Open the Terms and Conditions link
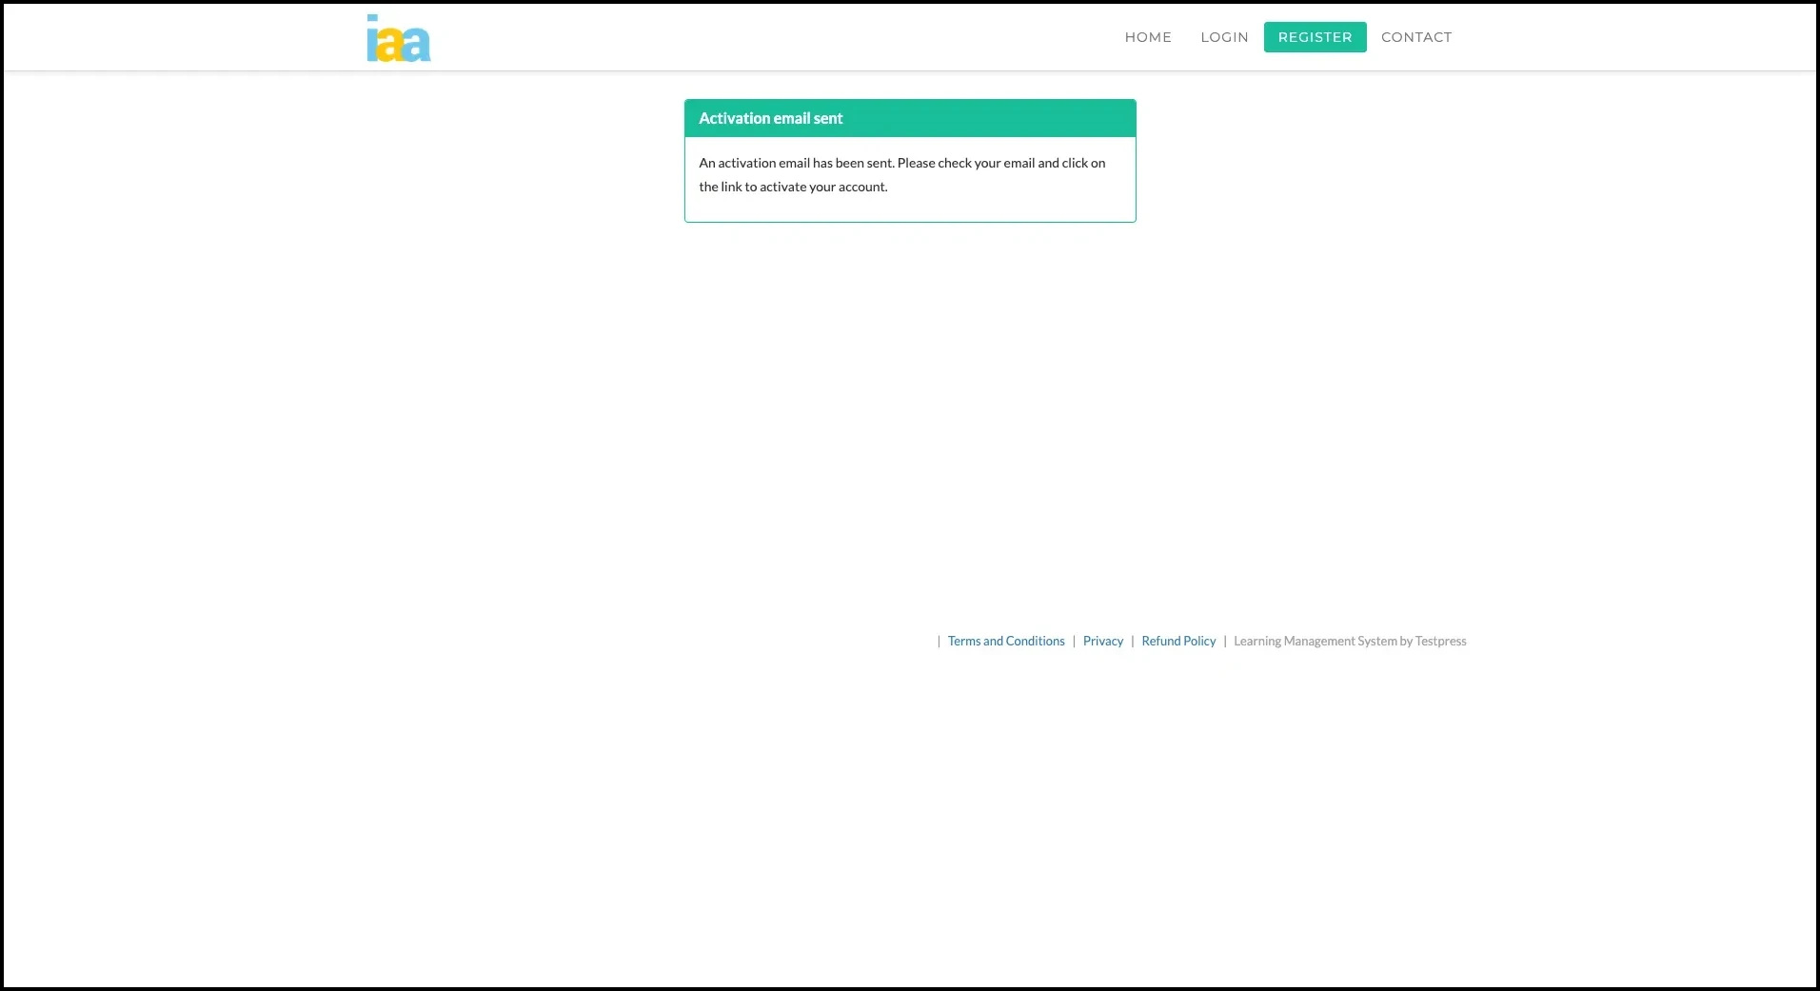 click(x=1005, y=641)
